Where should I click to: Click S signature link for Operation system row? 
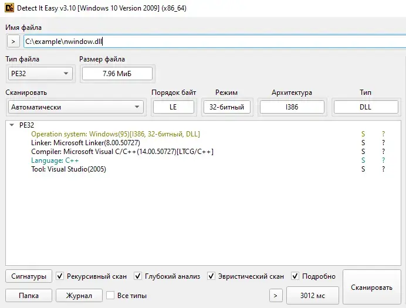point(363,134)
